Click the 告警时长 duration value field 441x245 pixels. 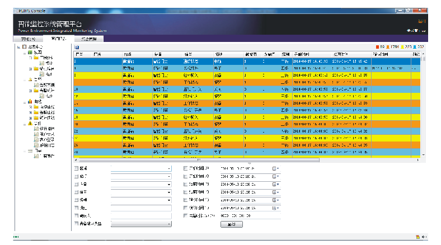point(250,216)
